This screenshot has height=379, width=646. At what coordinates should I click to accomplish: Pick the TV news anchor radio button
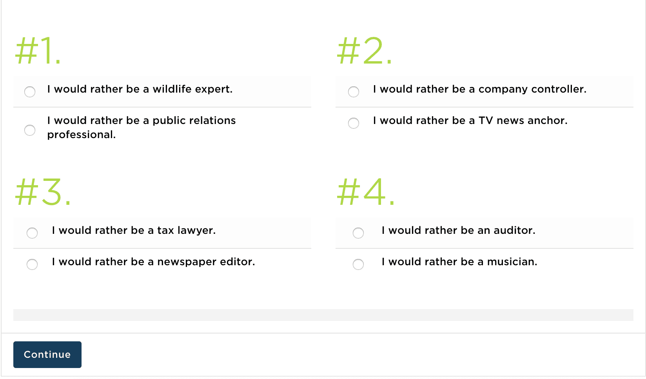click(x=354, y=123)
